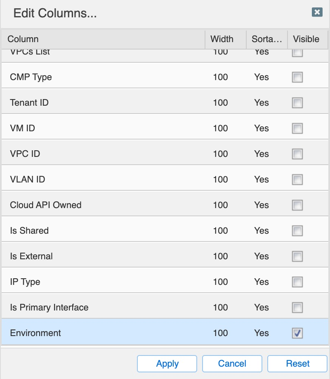Image resolution: width=330 pixels, height=379 pixels.
Task: Check Cloud API Owned visible box
Action: tap(297, 205)
